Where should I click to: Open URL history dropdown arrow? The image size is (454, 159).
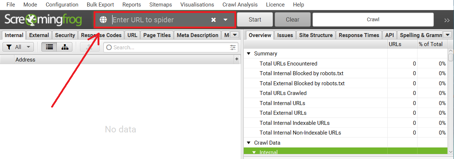point(225,20)
